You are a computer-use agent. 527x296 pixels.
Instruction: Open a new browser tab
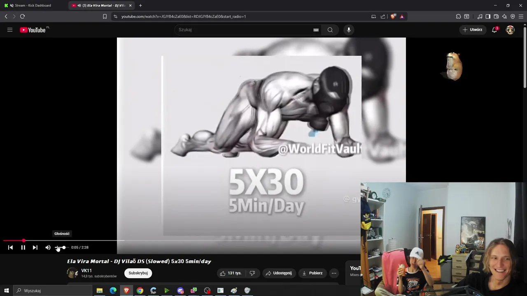[x=140, y=5]
